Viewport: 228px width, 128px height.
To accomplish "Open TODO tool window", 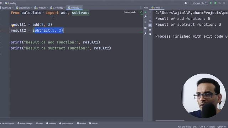I will 40,123.
